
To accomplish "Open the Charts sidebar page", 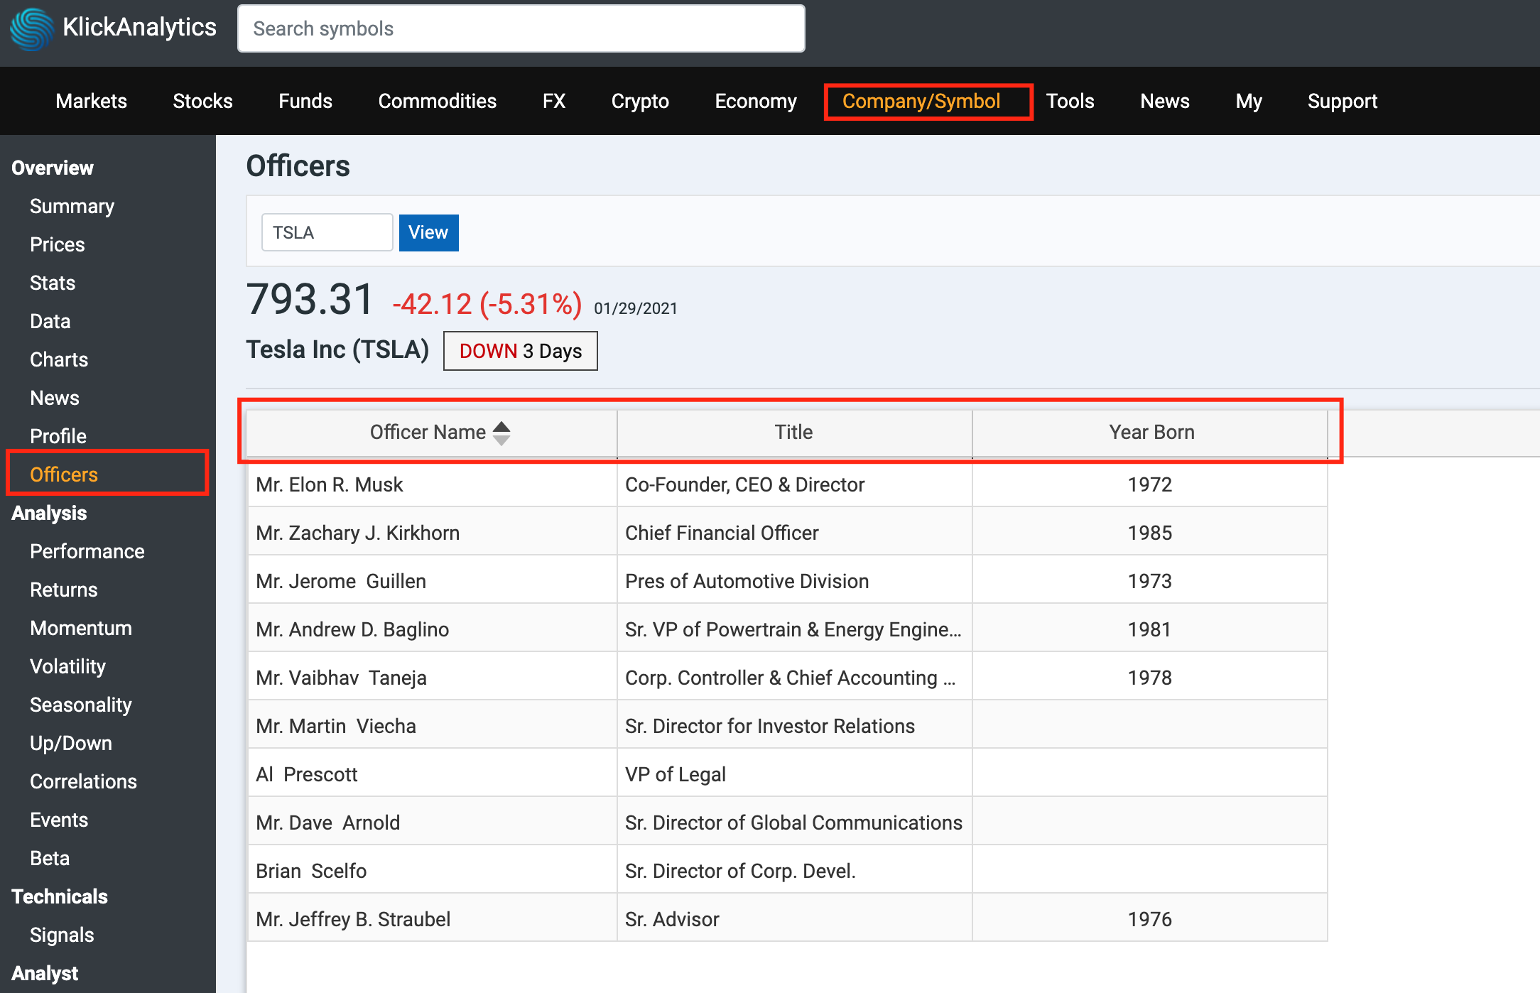I will pyautogui.click(x=59, y=359).
